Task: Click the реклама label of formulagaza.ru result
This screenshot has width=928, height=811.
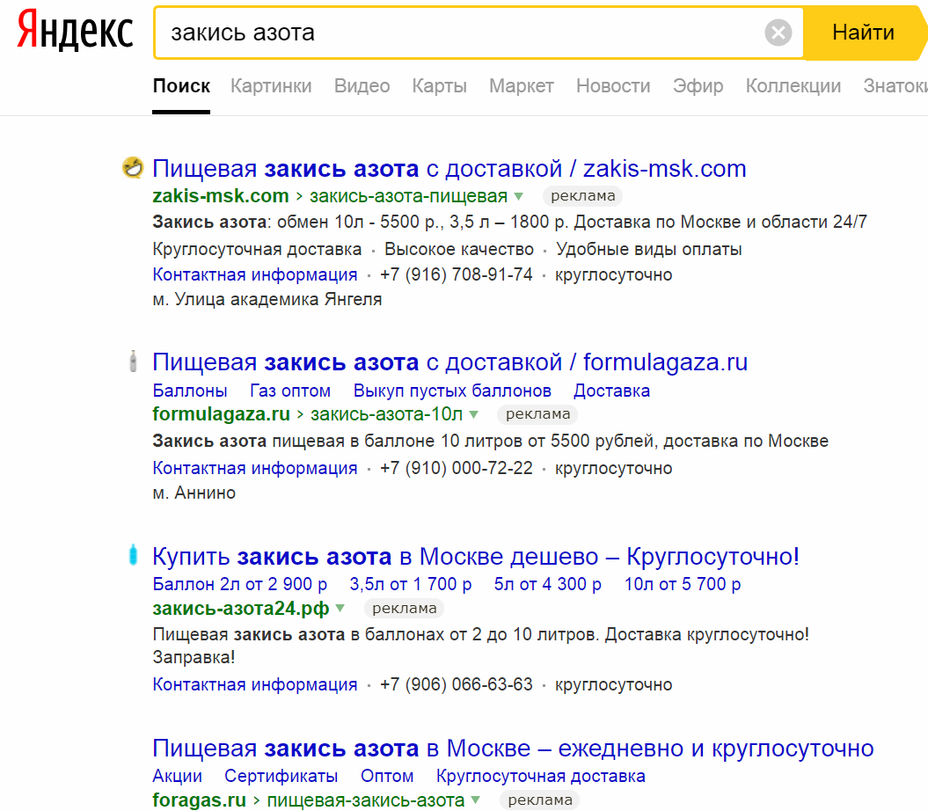Action: (x=538, y=413)
